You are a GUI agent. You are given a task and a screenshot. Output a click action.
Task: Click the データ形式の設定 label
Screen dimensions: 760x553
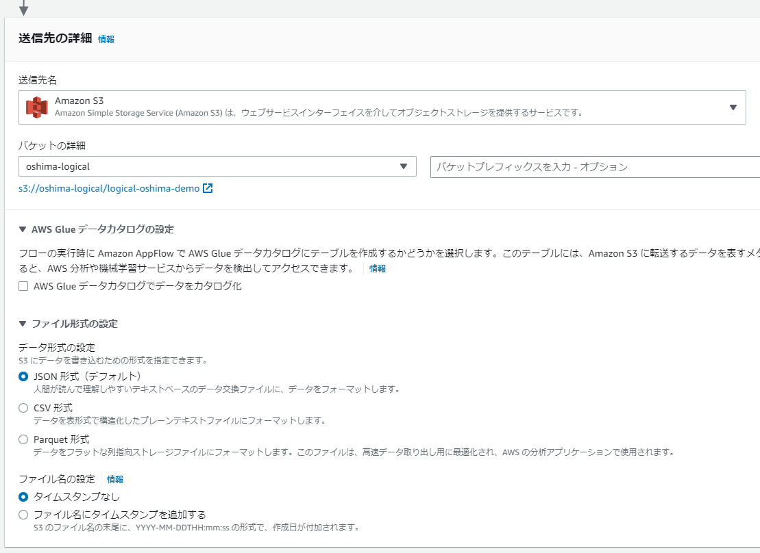coord(57,347)
